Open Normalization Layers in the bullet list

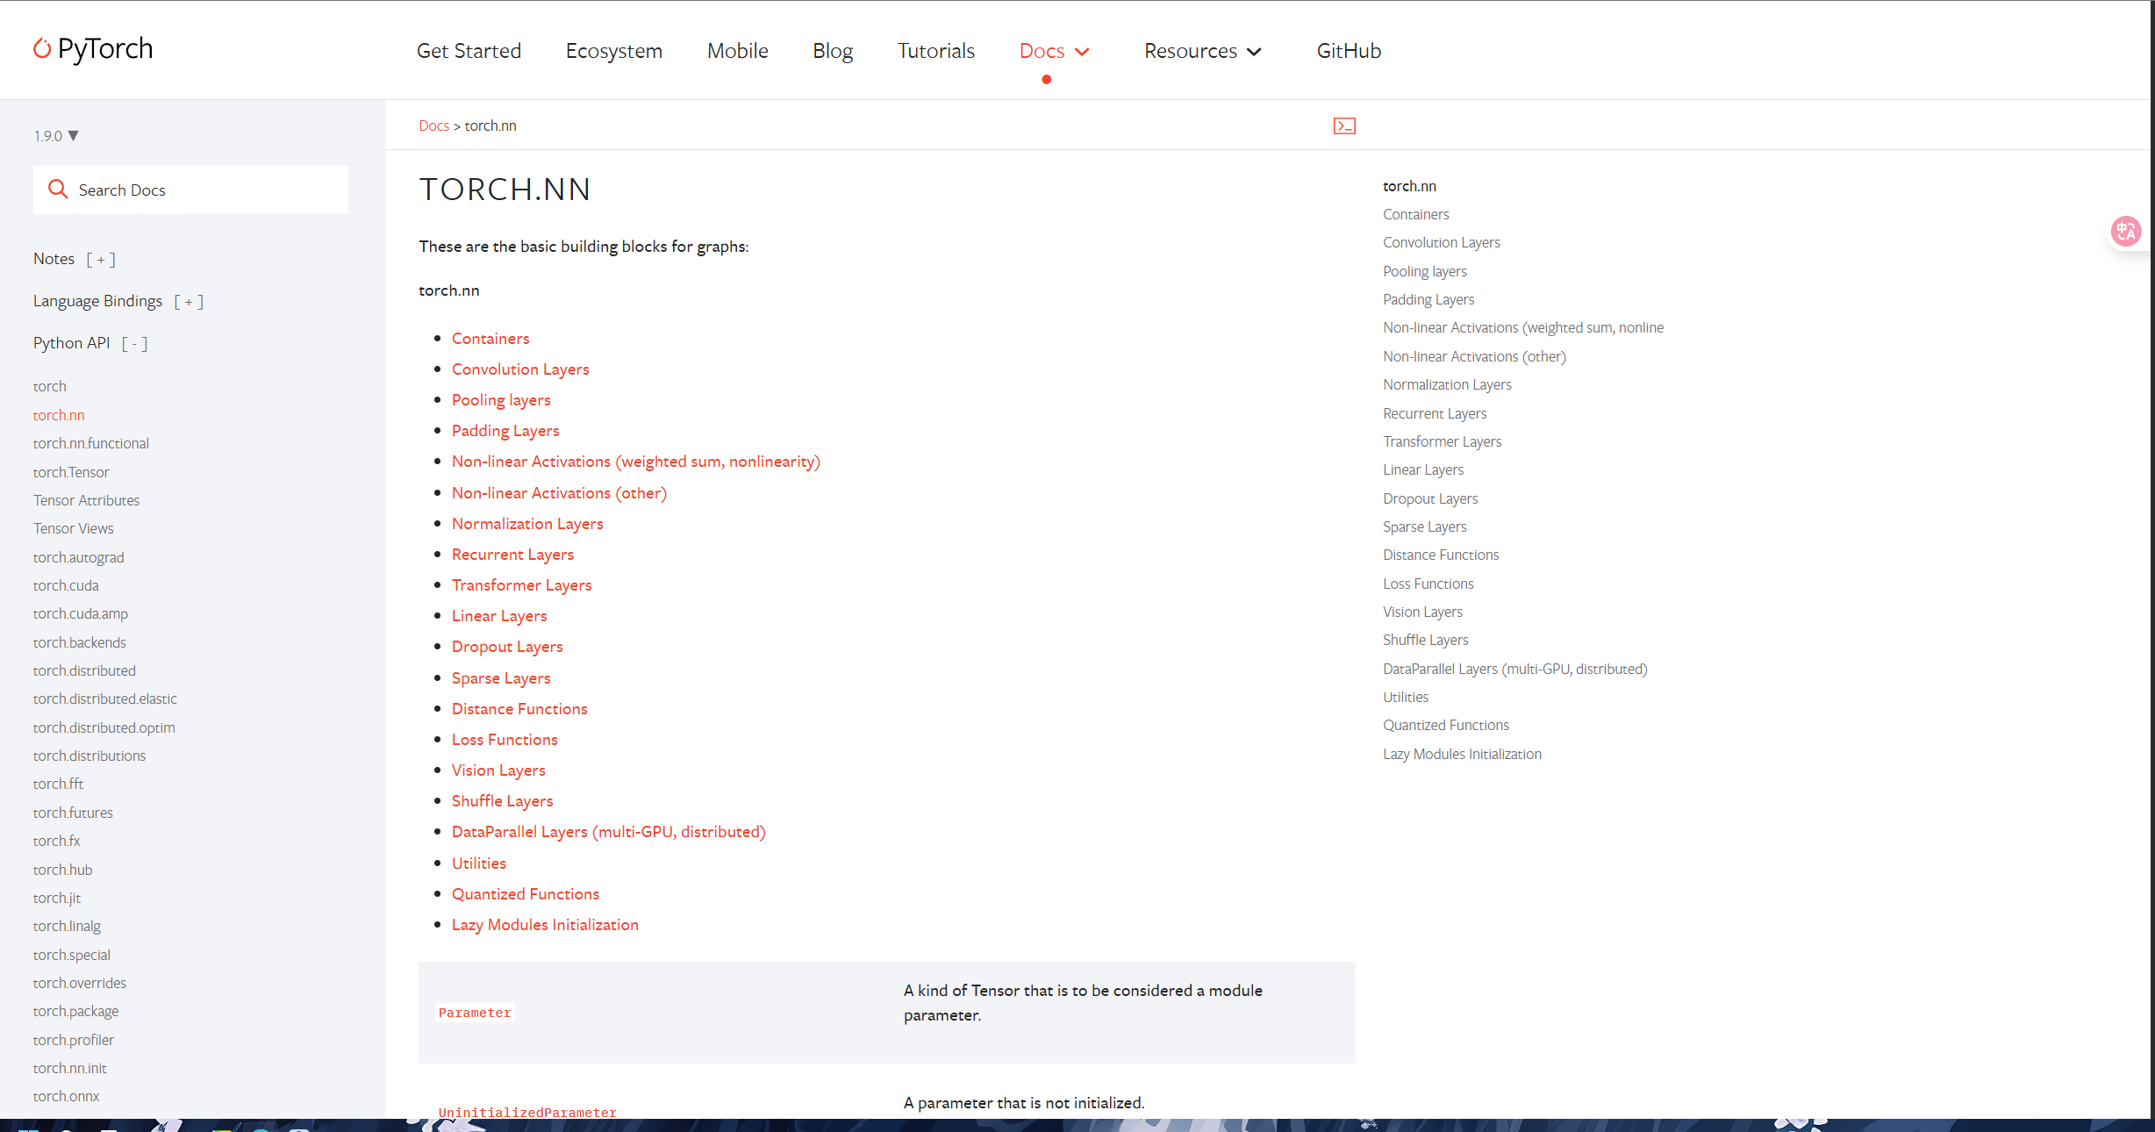(x=527, y=524)
